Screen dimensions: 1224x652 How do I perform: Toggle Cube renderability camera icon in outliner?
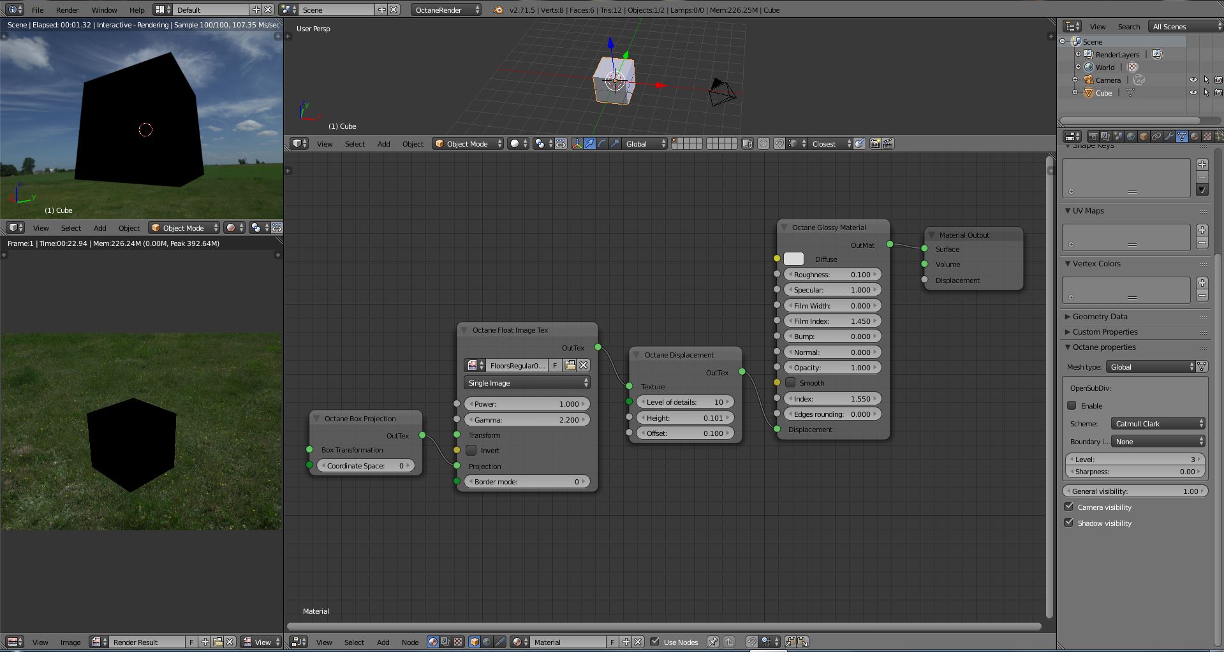[x=1218, y=92]
